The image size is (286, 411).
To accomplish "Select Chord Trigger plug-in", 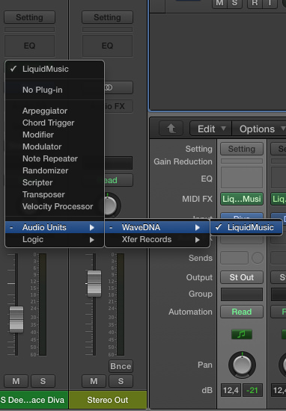I will [x=55, y=123].
